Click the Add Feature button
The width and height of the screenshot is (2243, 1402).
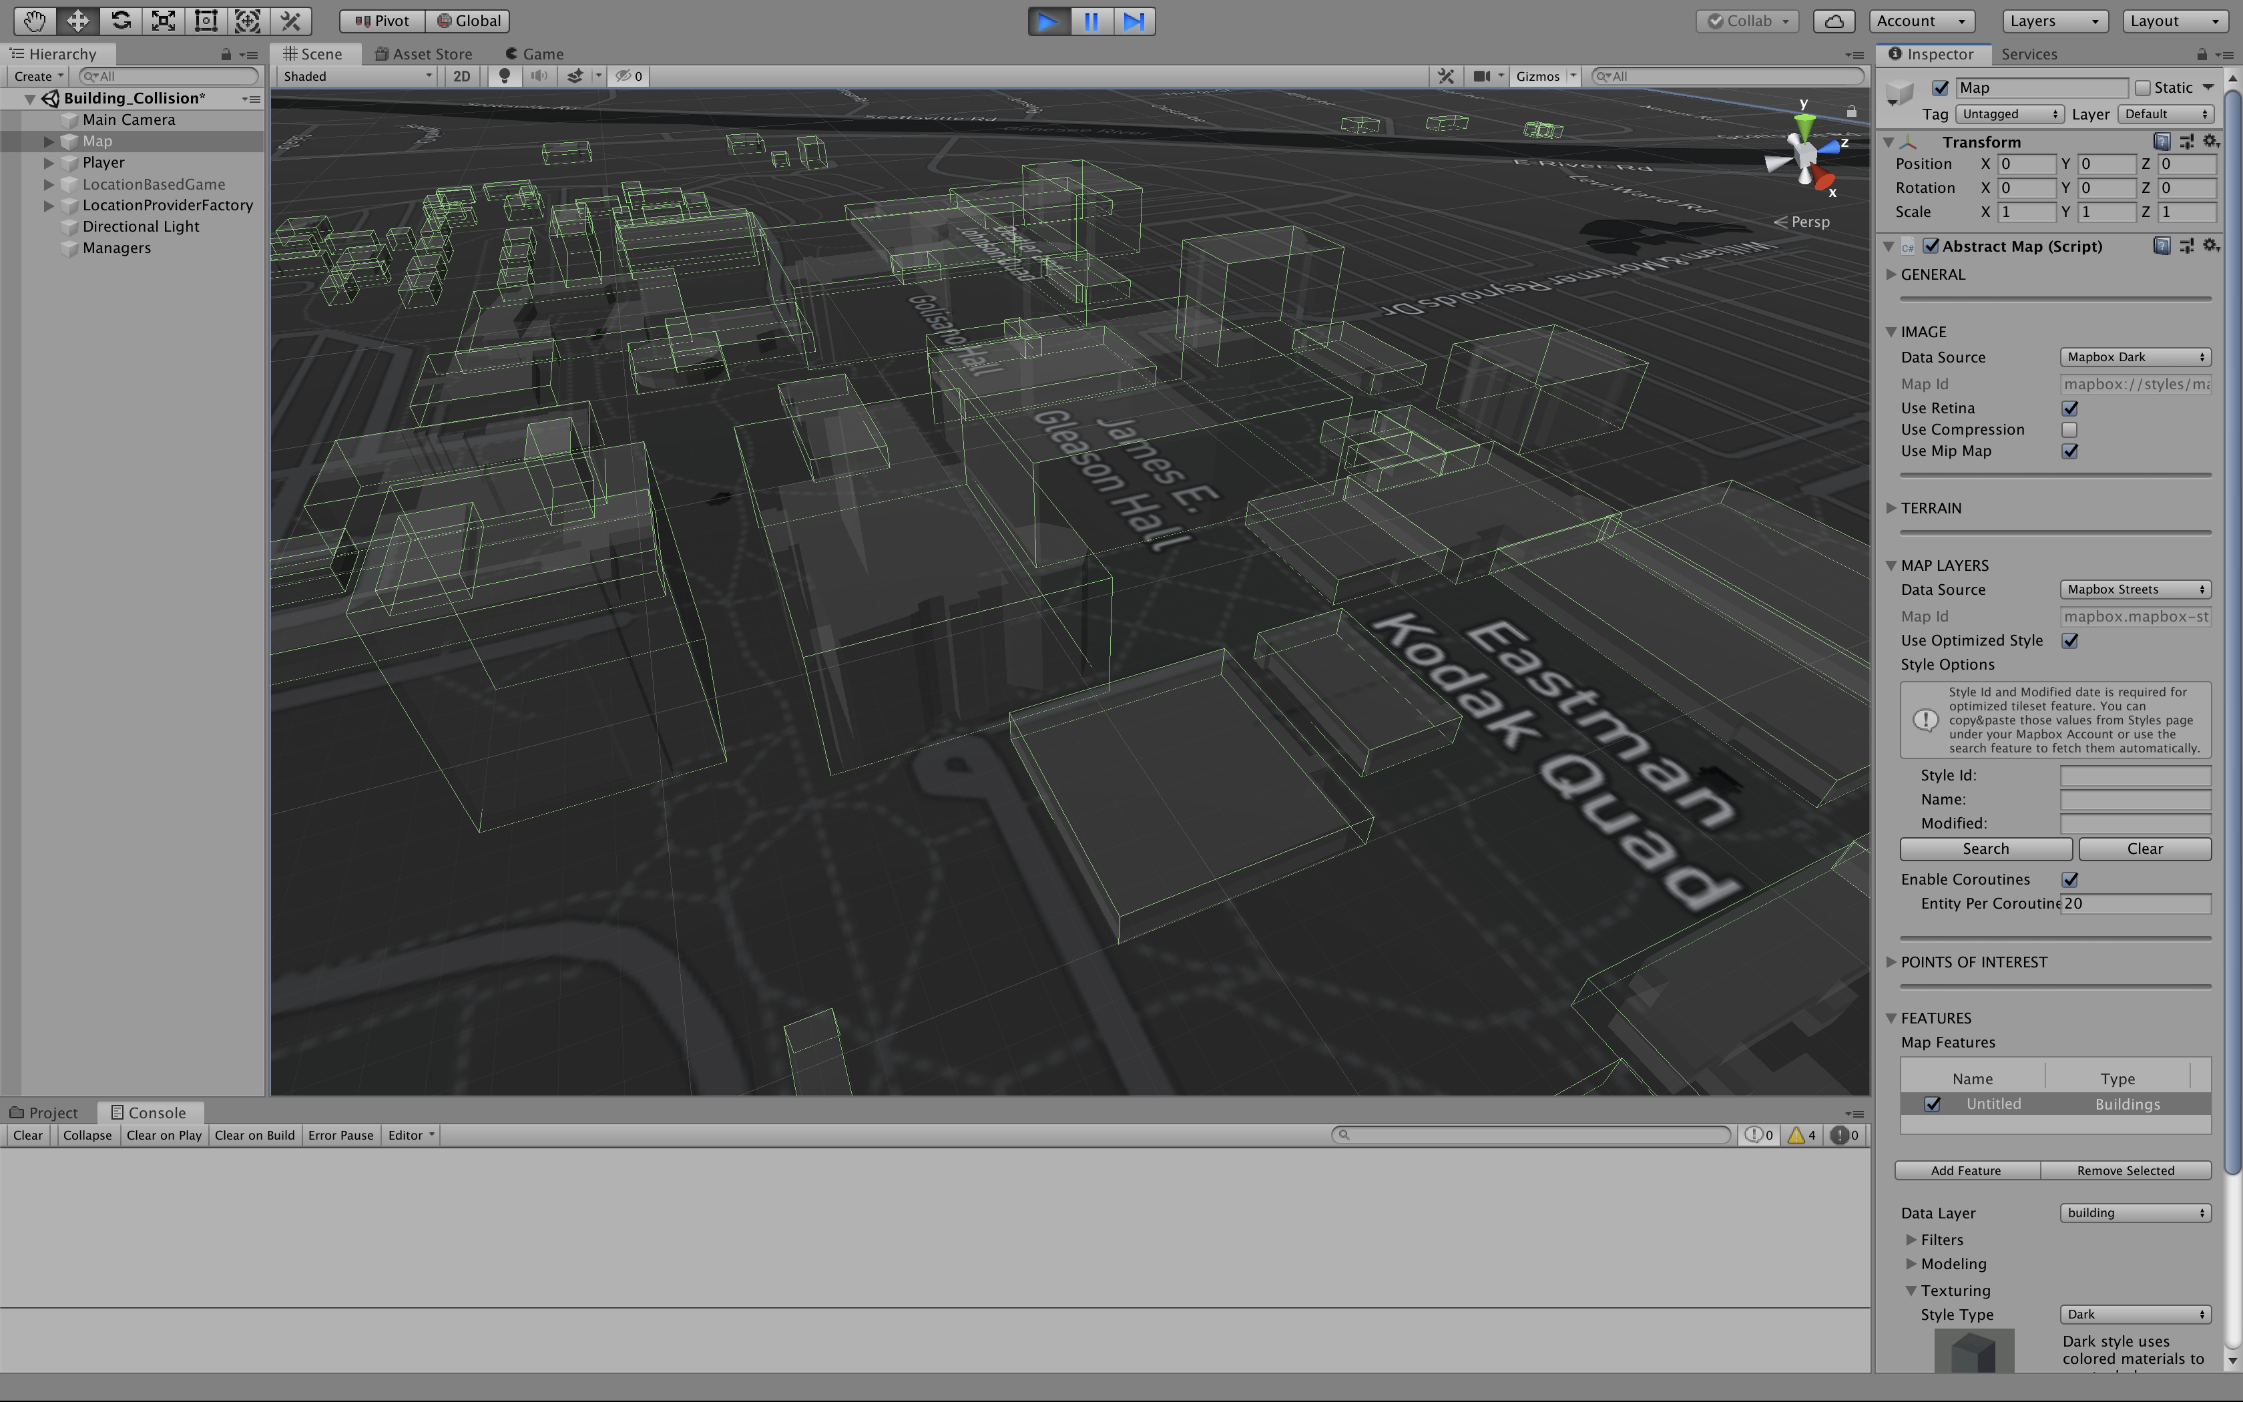pyautogui.click(x=1965, y=1170)
